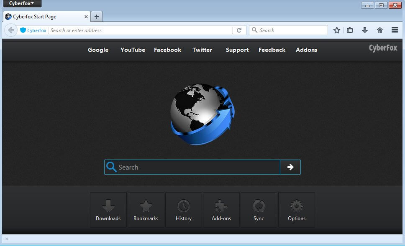The width and height of the screenshot is (405, 246).
Task: Go to the home page icon
Action: click(380, 30)
